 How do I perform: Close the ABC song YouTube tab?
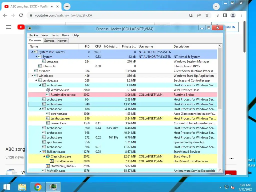pyautogui.click(x=57, y=6)
